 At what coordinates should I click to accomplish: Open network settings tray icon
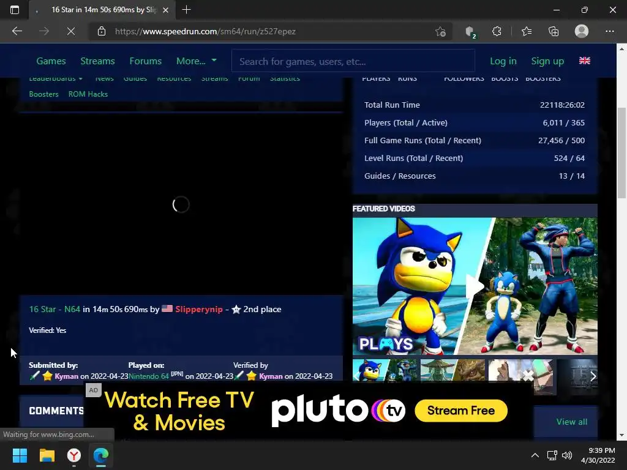point(552,455)
